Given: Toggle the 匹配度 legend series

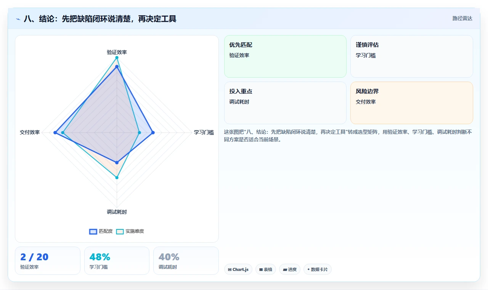Looking at the screenshot, I should tap(101, 231).
